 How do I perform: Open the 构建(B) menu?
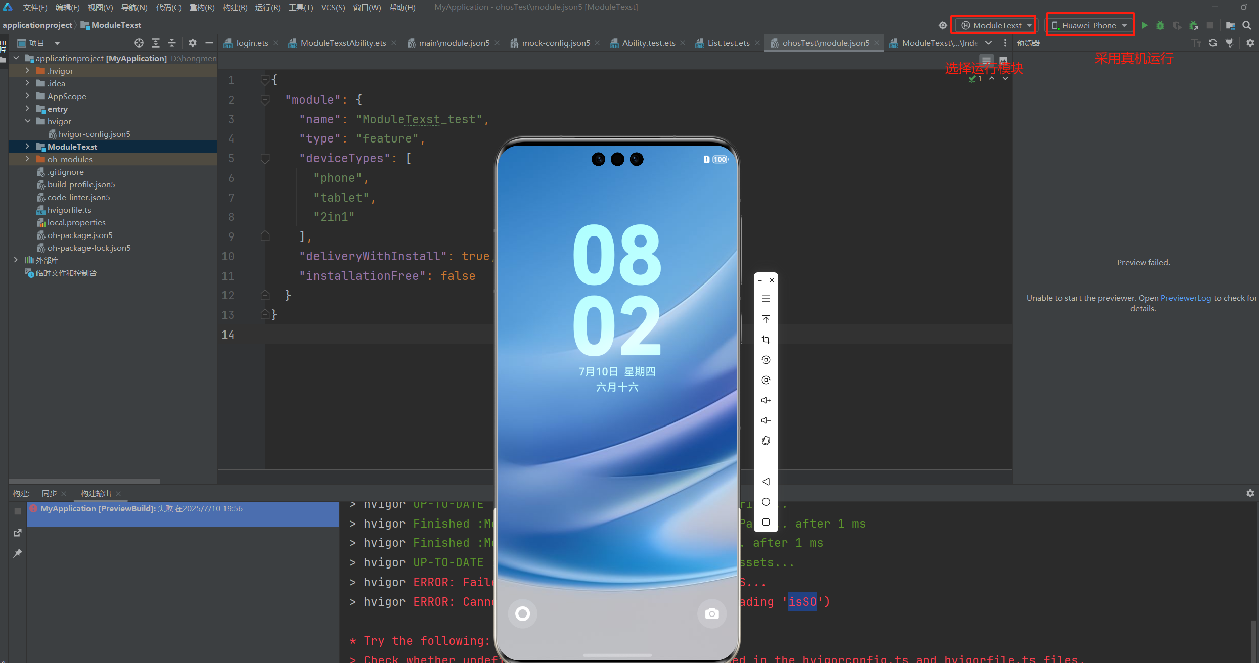click(x=235, y=7)
